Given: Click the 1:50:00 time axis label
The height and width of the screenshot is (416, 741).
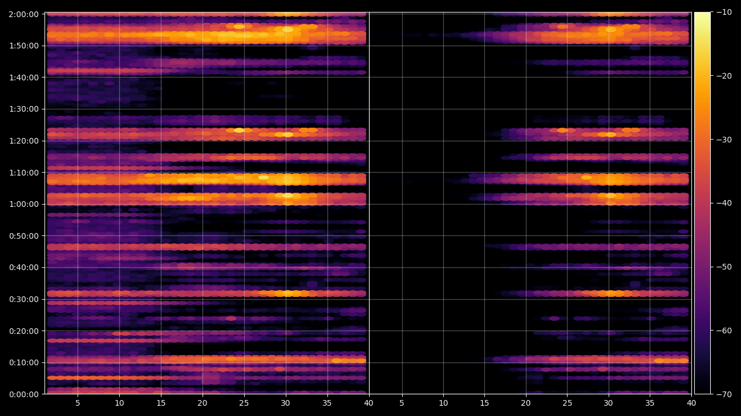Looking at the screenshot, I should pos(23,46).
